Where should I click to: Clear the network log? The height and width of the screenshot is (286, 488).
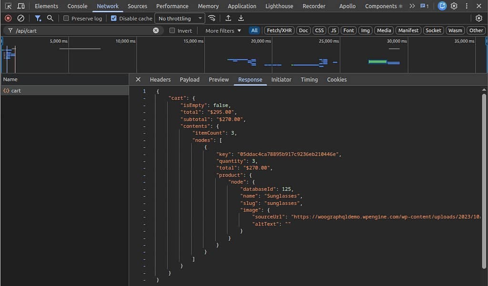20,19
